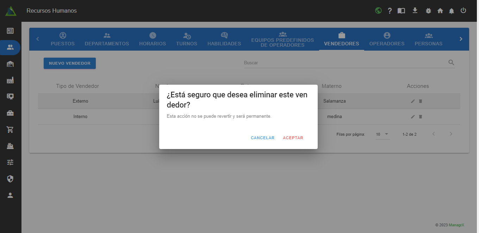Screen dimensions: 479x233
Task: Open the shopping cart sidebar icon
Action: (10, 129)
